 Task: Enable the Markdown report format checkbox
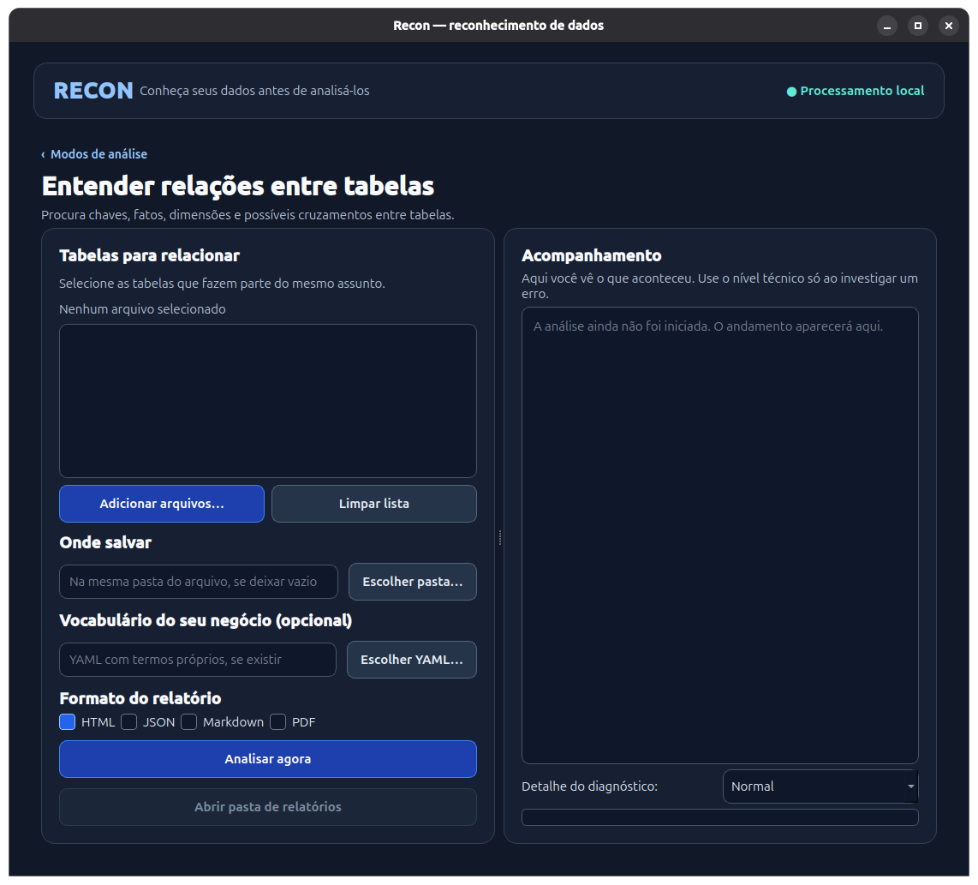pyautogui.click(x=189, y=722)
